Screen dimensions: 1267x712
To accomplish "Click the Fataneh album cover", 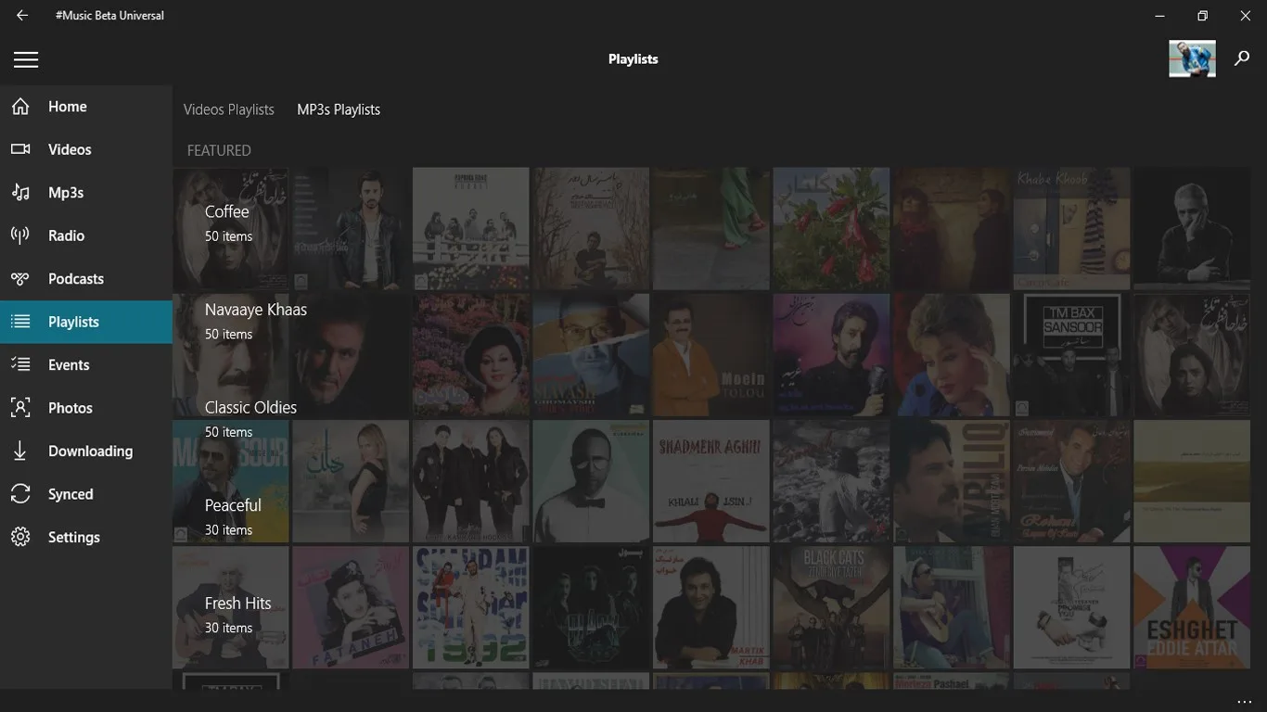I will tap(351, 607).
